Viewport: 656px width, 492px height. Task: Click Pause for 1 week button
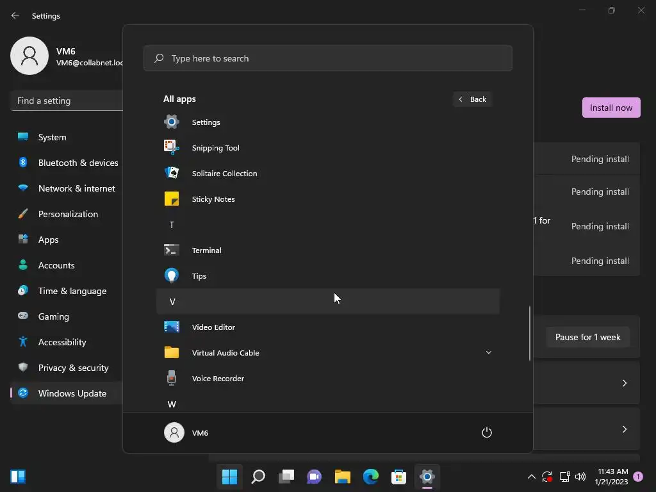(587, 337)
